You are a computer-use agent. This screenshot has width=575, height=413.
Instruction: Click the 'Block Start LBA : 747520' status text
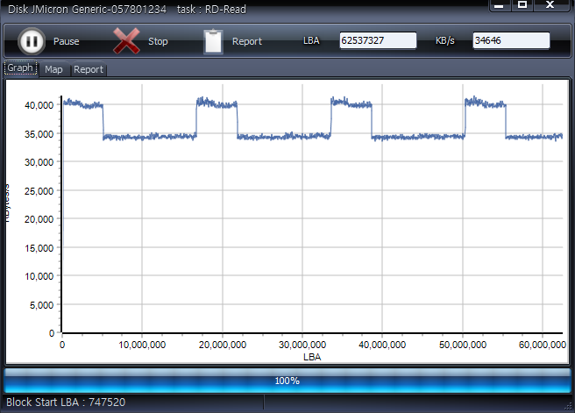tap(66, 402)
